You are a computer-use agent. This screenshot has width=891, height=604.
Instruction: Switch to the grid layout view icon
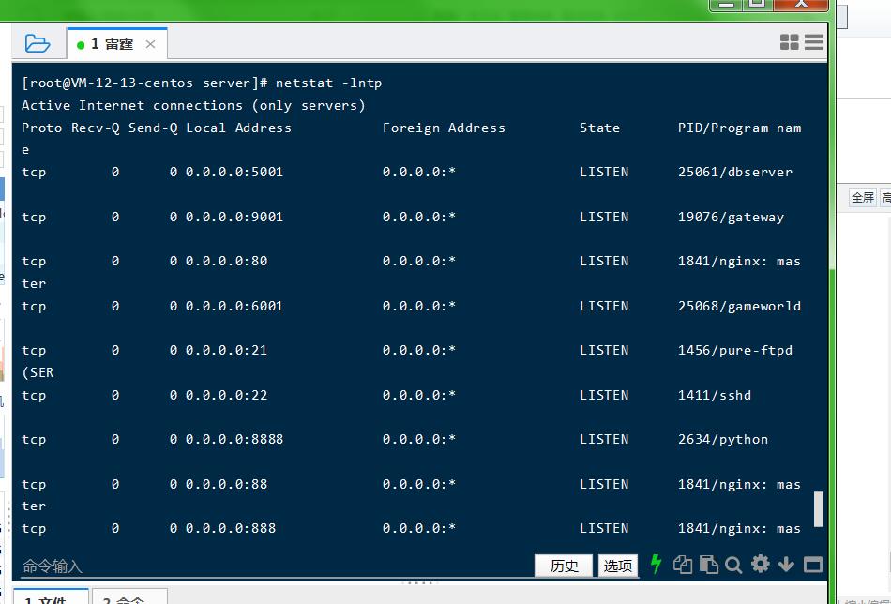(x=789, y=42)
